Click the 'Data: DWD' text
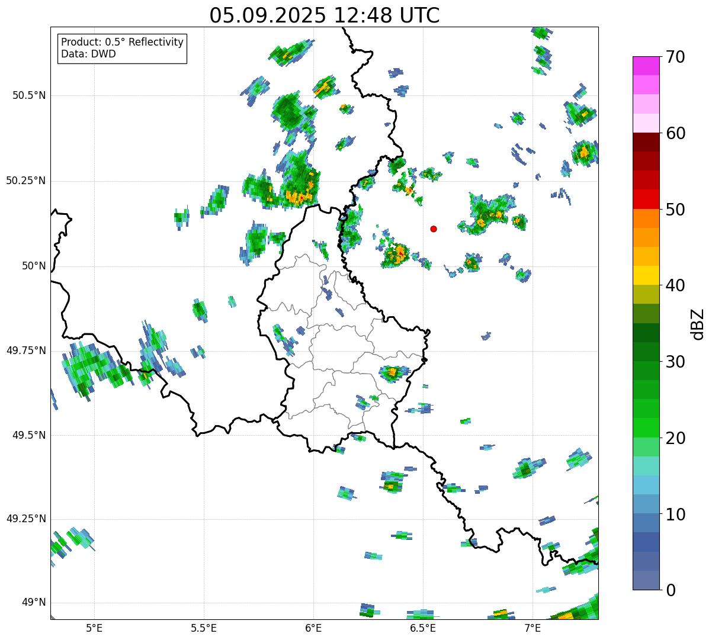This screenshot has width=712, height=640. tap(88, 54)
